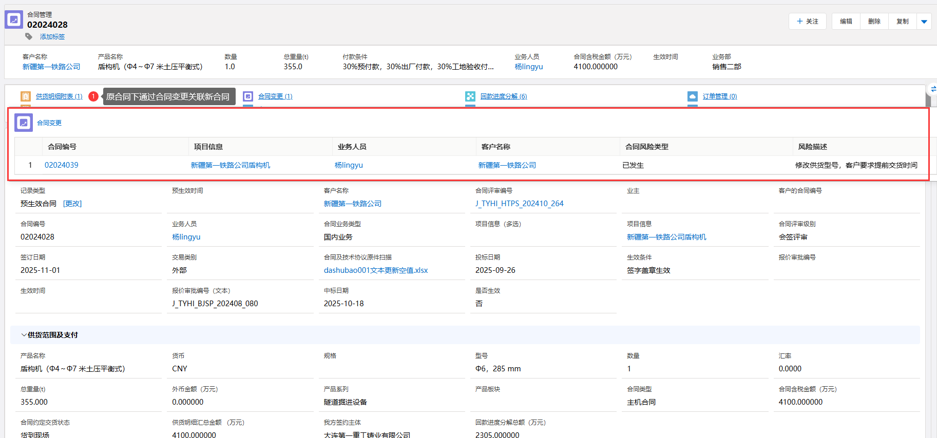Click the 订单管理 blue icon
This screenshot has height=438, width=937.
[x=693, y=96]
